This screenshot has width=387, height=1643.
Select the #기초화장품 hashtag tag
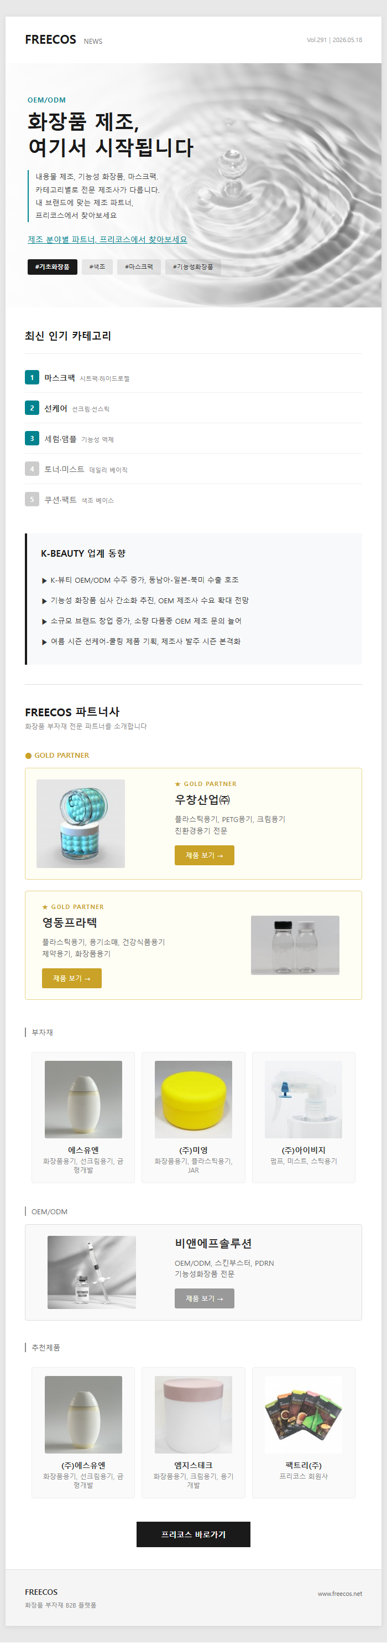tap(52, 266)
